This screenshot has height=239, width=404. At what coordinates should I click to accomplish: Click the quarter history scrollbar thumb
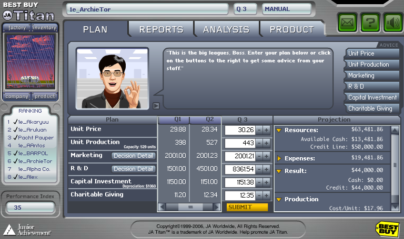point(190,207)
